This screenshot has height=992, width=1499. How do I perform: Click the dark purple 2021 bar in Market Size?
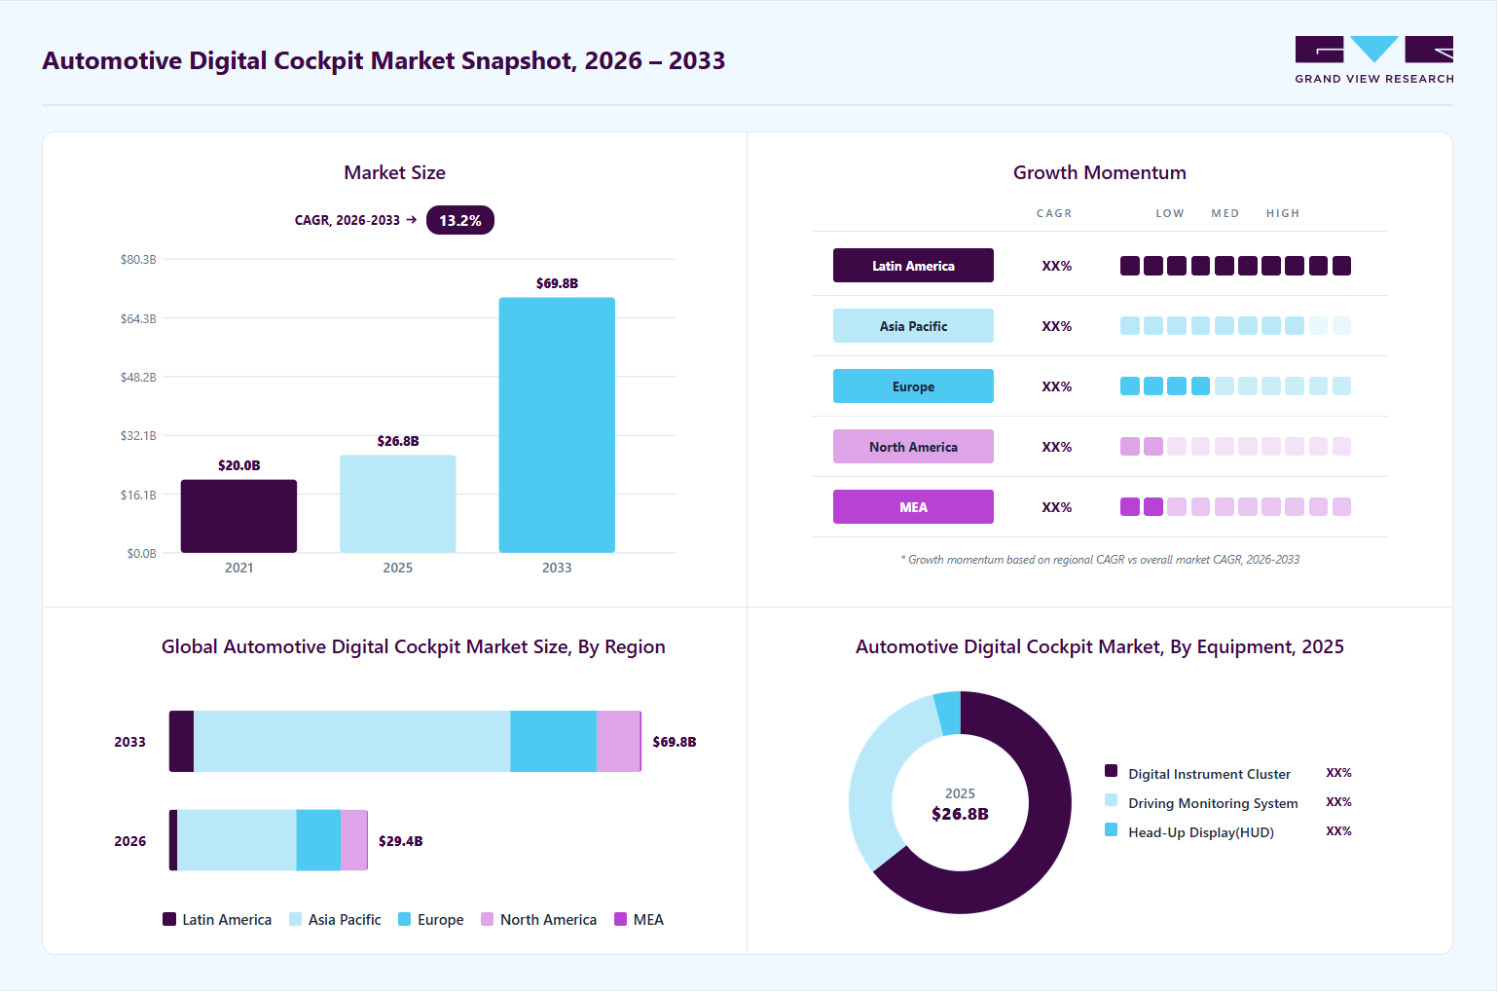tap(238, 516)
